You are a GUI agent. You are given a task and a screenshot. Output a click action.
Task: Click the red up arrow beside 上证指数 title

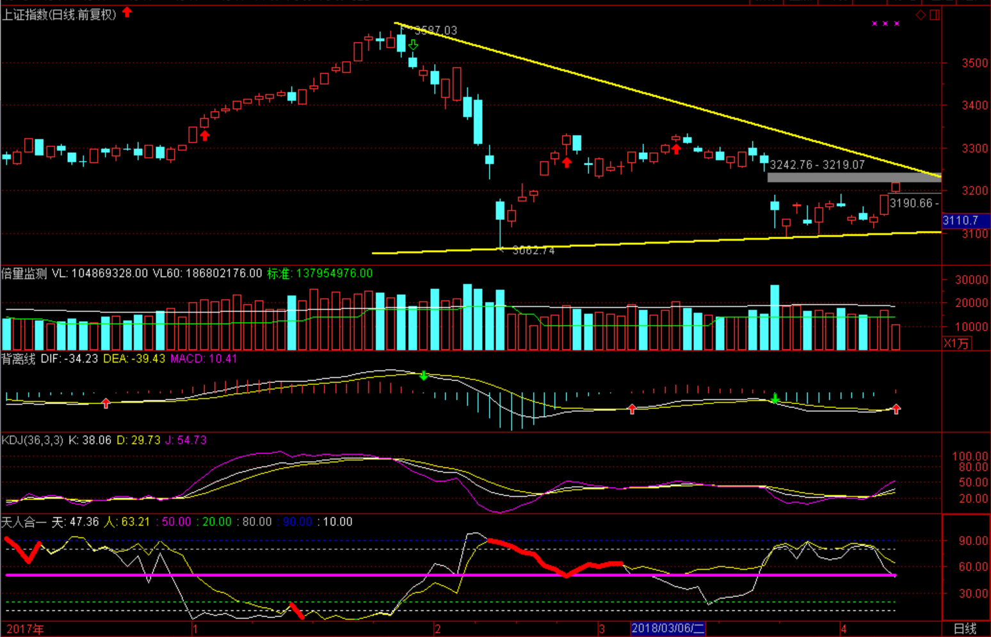[x=127, y=12]
